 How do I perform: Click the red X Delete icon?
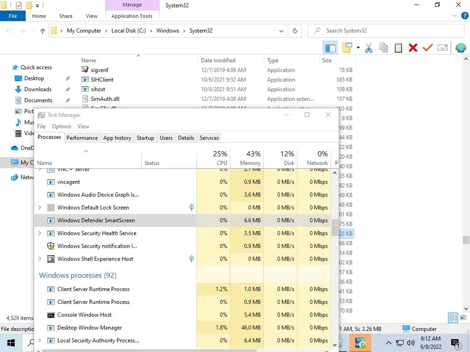point(413,48)
